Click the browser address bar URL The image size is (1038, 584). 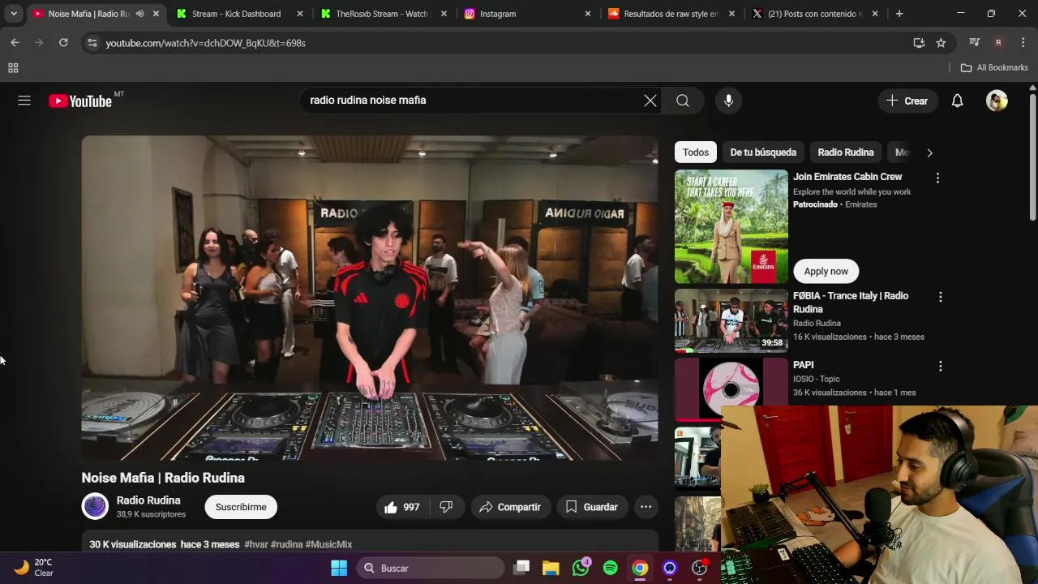pos(205,43)
